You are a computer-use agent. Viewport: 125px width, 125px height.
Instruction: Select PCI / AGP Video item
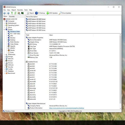(14, 34)
